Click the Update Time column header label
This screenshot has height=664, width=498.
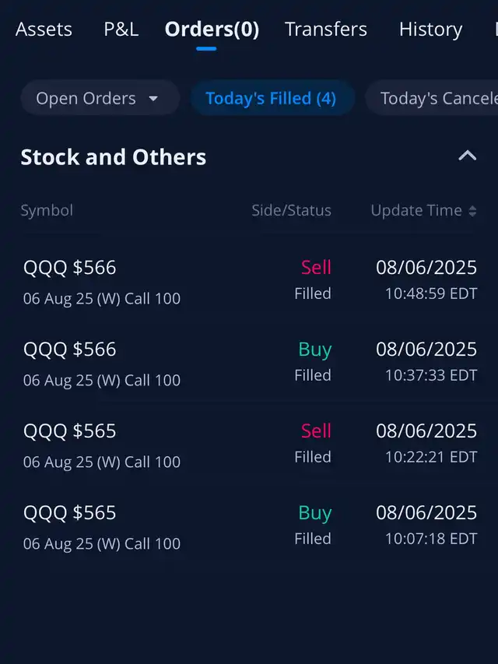[416, 211]
